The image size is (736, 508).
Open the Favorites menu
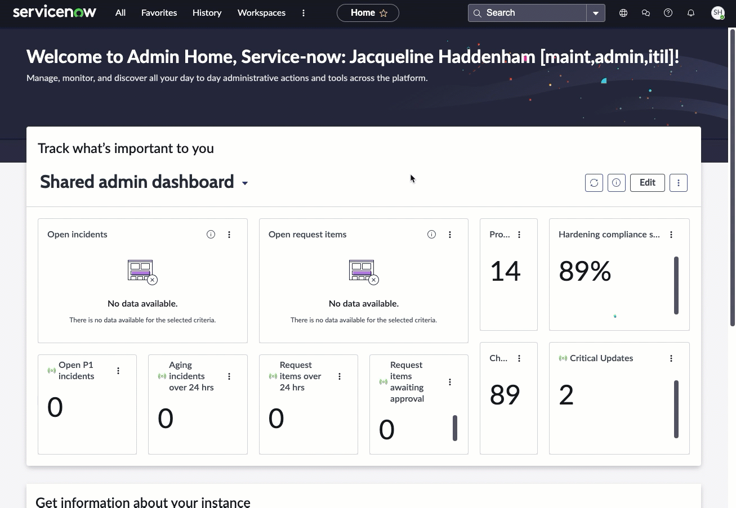click(x=159, y=13)
